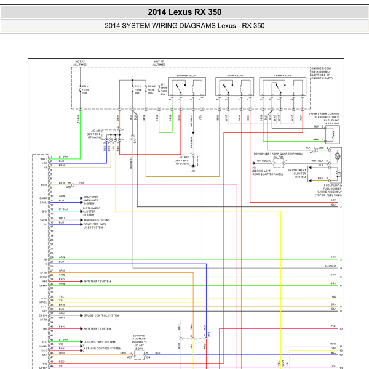The image size is (369, 369).
Task: Click INSTRUMENT CLUSTER SYSTEM label beside SPD wire
Action: (x=92, y=211)
